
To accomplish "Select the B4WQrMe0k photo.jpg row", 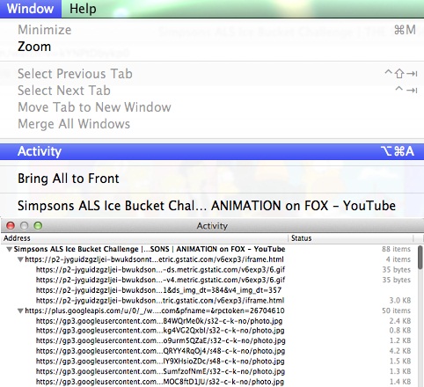I will pos(208,321).
